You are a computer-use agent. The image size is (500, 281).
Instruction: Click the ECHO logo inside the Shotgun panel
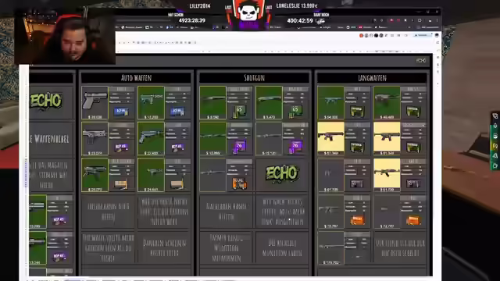point(282,173)
